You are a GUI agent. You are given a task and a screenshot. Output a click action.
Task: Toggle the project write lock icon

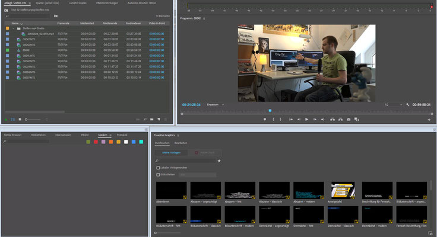pyautogui.click(x=6, y=119)
